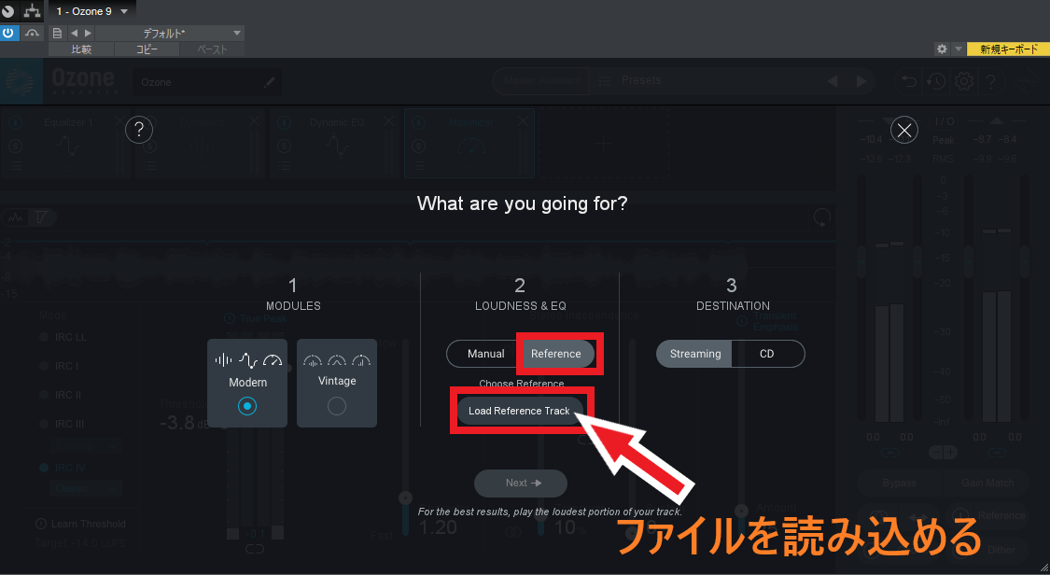Click the -3.8 dB threshold value
Viewport: 1050px width, 575px height.
[x=185, y=423]
